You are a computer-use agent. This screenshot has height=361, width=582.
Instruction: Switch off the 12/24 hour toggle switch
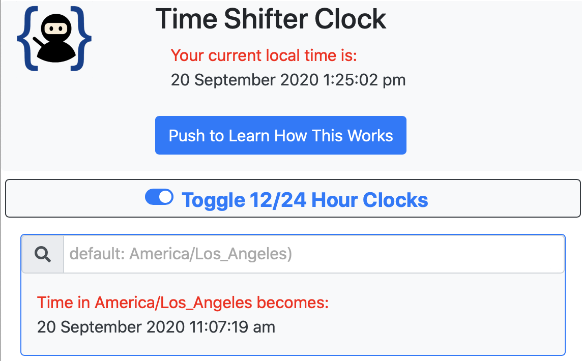coord(159,197)
